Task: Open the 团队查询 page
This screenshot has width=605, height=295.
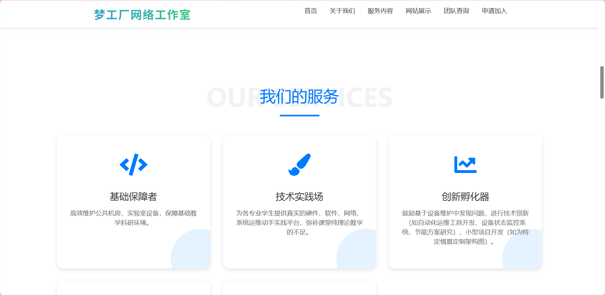Action: tap(456, 11)
